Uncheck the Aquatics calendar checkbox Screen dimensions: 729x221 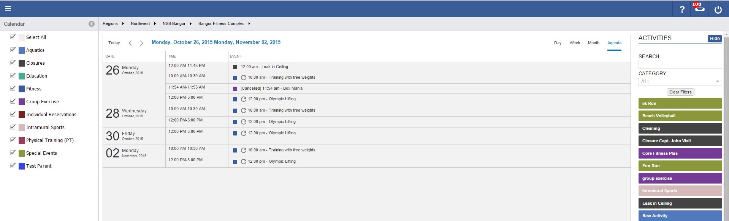tap(13, 50)
